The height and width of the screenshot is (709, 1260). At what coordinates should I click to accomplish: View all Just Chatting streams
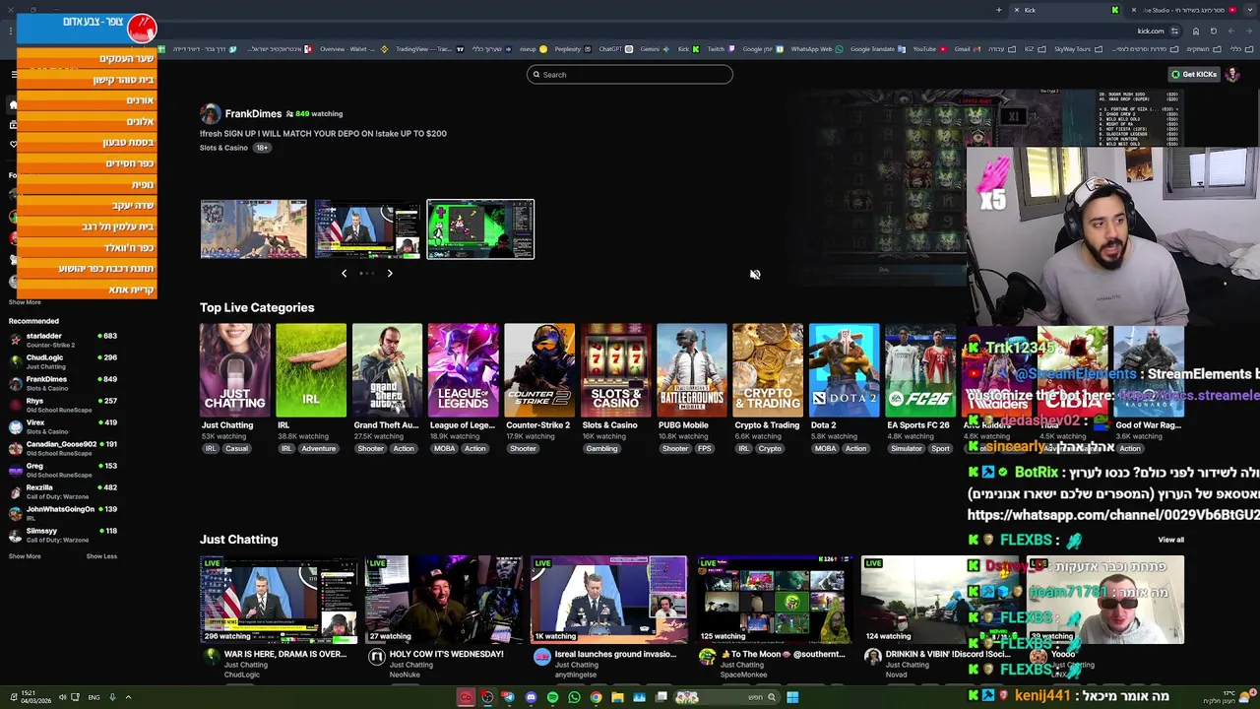1170,540
